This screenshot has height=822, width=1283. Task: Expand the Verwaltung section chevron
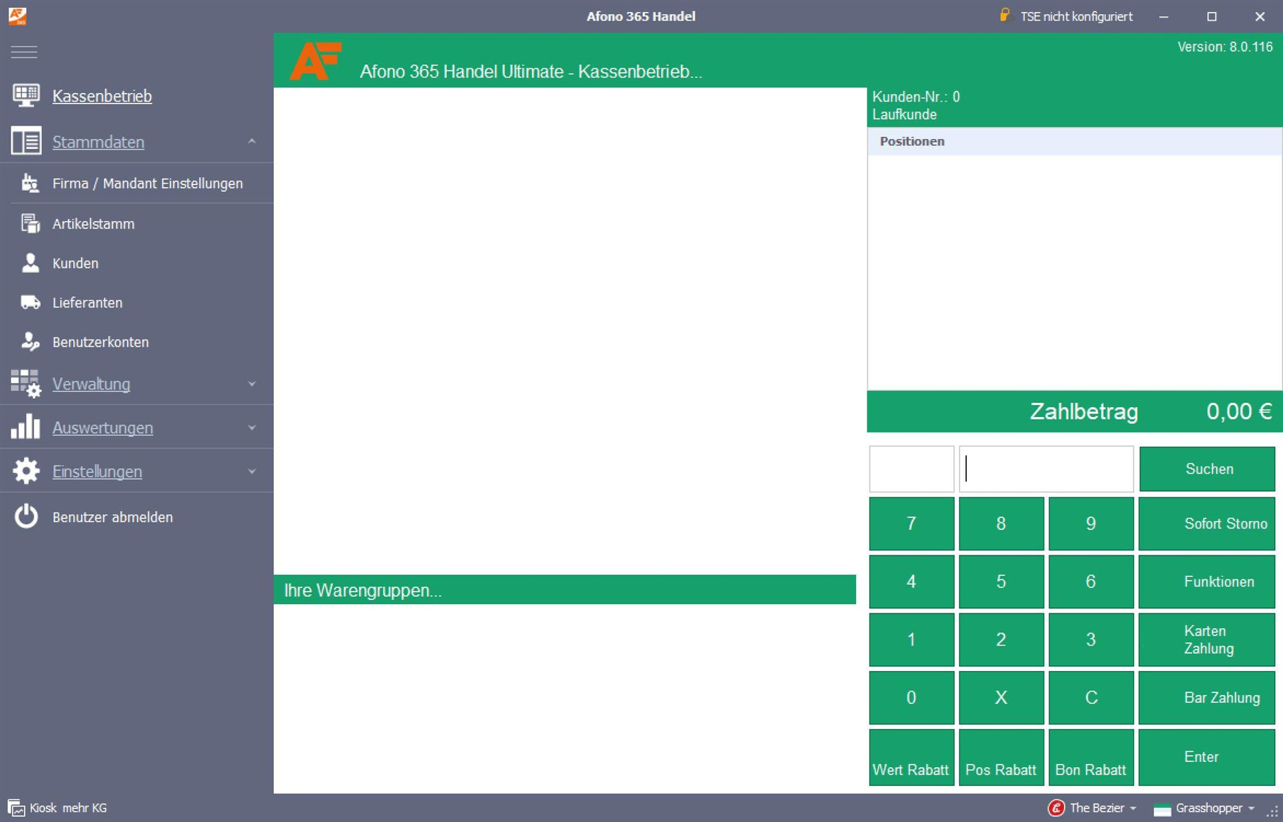[x=252, y=384]
